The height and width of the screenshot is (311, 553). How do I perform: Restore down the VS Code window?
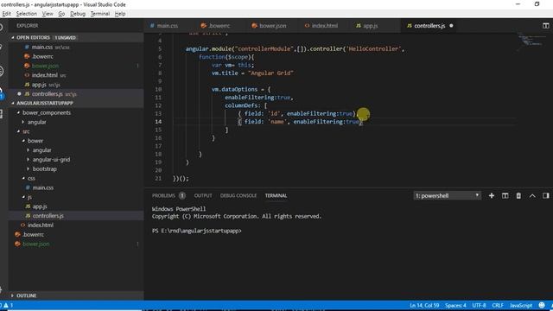pos(537,4)
